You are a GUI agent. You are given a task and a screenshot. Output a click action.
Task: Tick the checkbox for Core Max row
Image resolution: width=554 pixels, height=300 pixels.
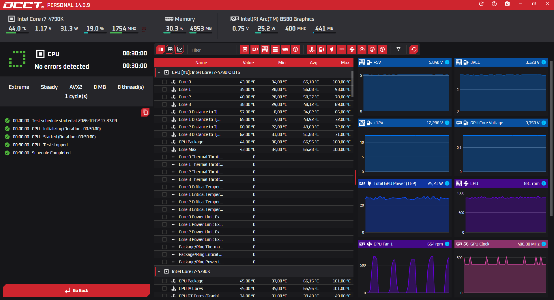point(164,149)
